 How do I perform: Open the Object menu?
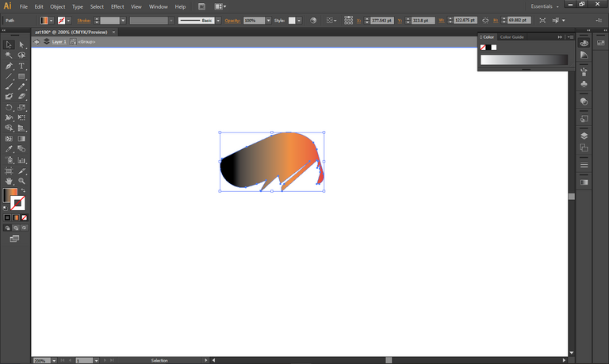57,6
